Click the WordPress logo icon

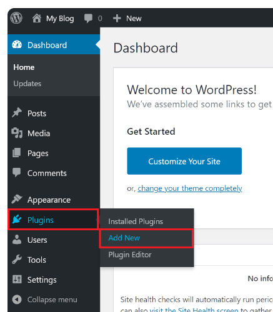pyautogui.click(x=16, y=18)
